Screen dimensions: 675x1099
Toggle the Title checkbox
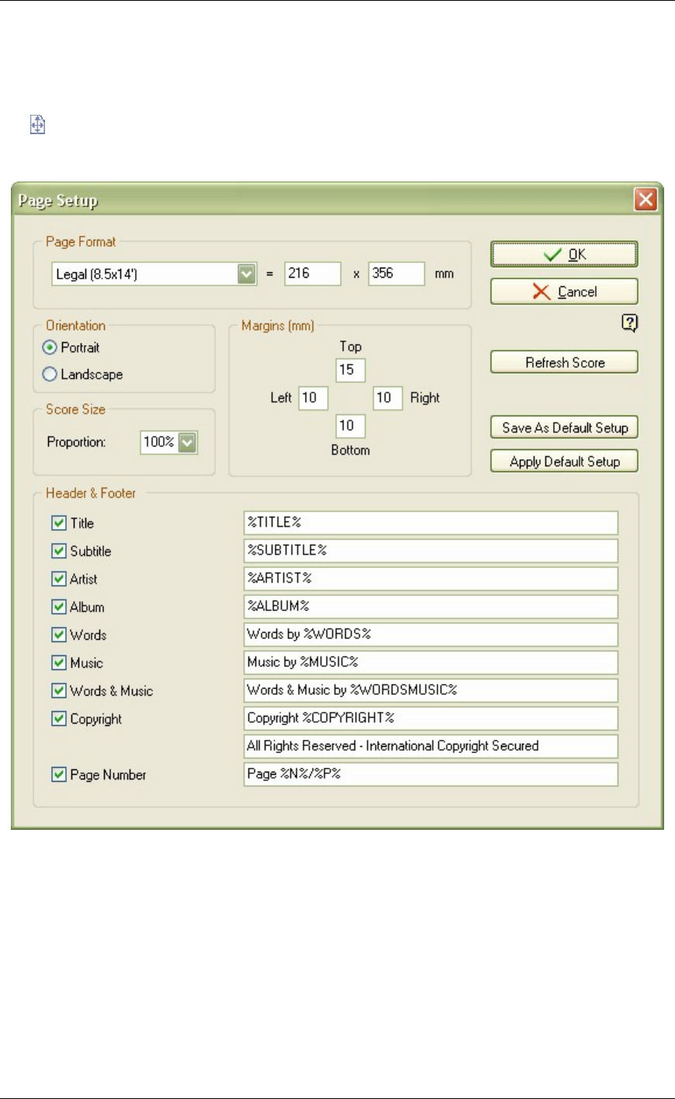[x=58, y=524]
